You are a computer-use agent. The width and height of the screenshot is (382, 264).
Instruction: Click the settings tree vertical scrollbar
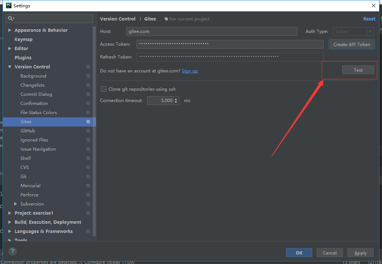94,131
